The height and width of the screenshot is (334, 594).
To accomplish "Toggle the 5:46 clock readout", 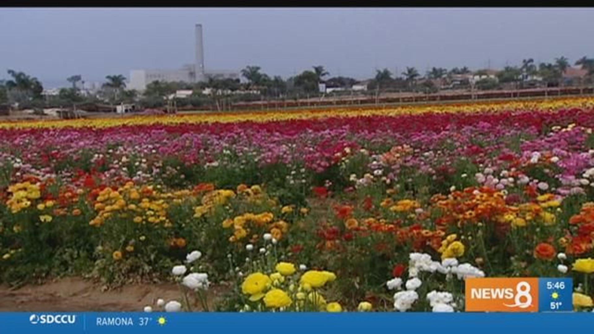I will (555, 285).
